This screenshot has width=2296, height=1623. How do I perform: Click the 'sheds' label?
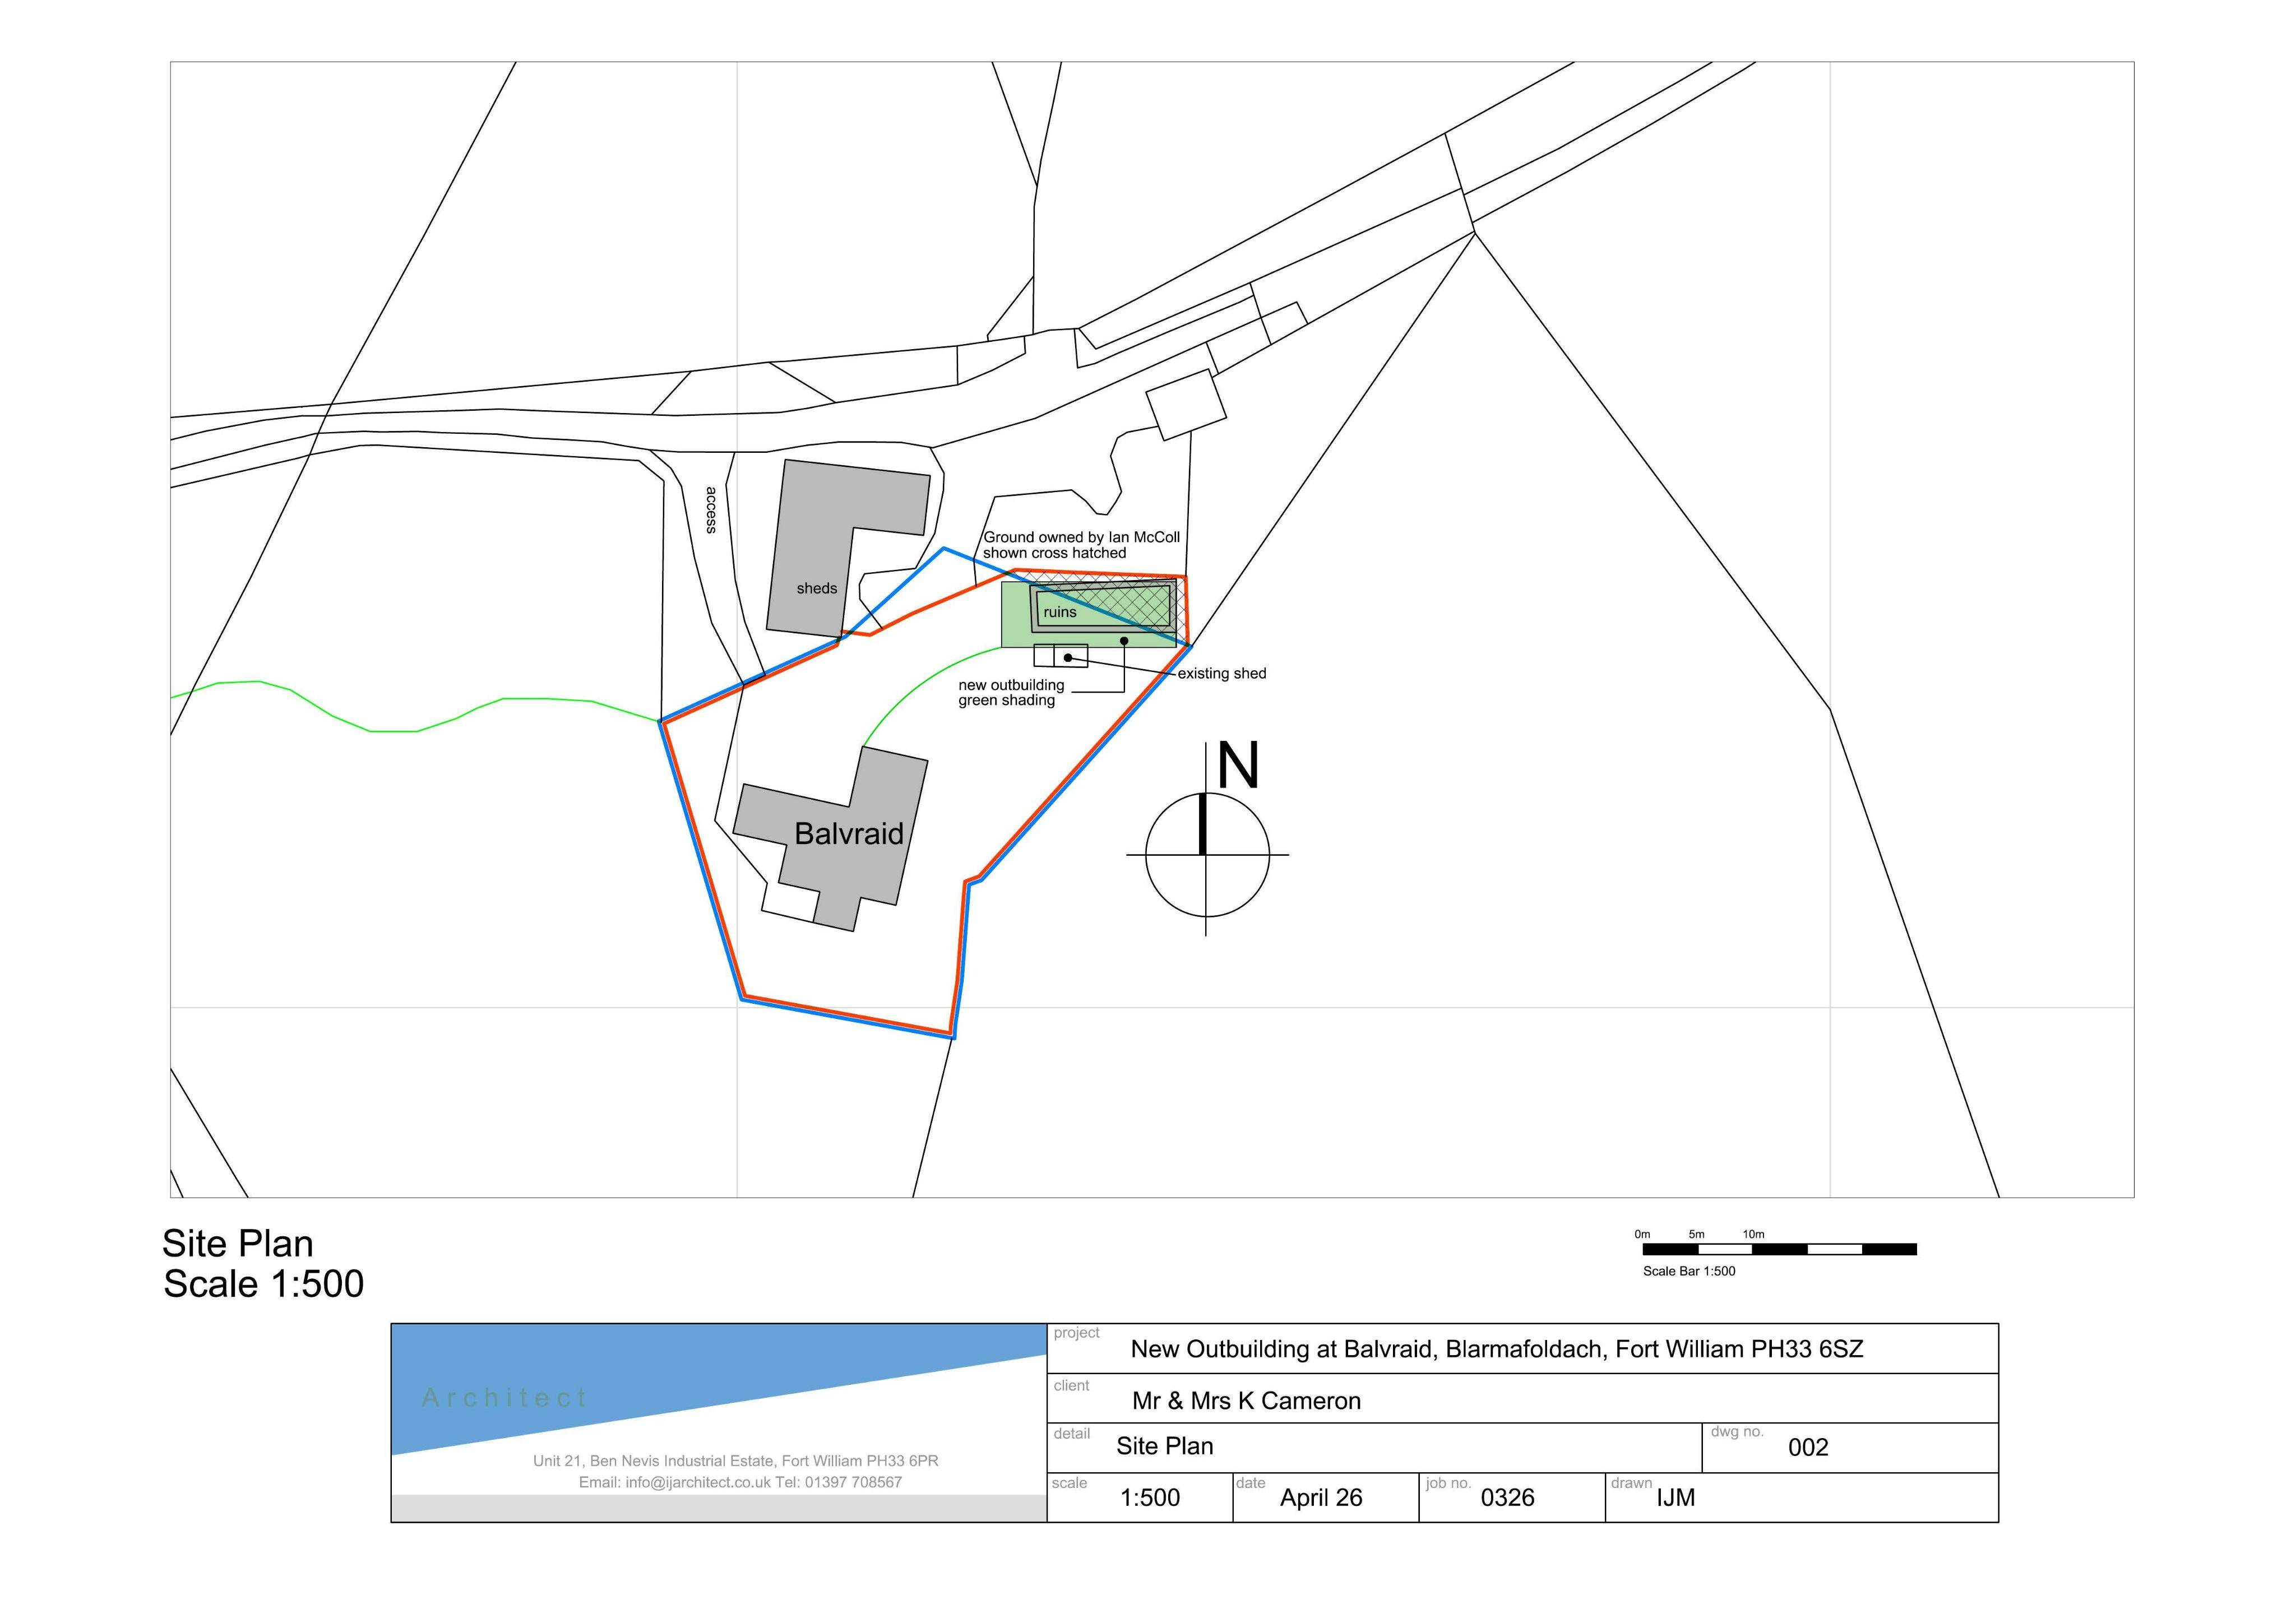click(x=817, y=588)
